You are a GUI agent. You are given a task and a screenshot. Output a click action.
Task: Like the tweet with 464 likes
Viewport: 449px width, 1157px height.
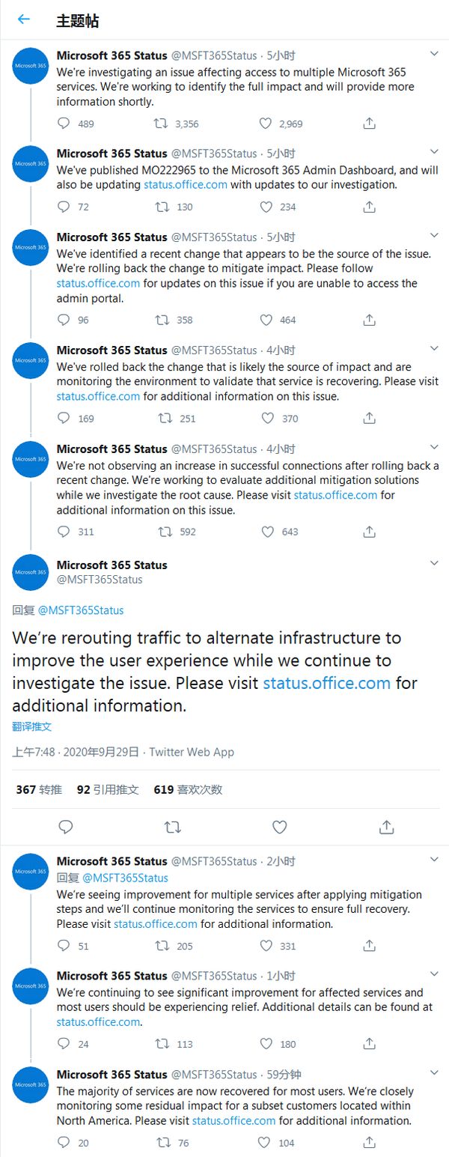click(266, 320)
